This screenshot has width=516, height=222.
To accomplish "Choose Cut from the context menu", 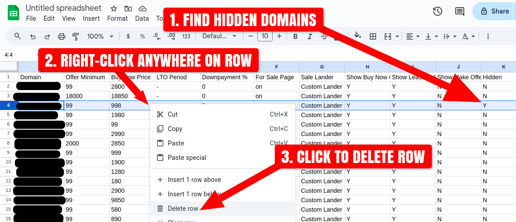I will [x=222, y=114].
